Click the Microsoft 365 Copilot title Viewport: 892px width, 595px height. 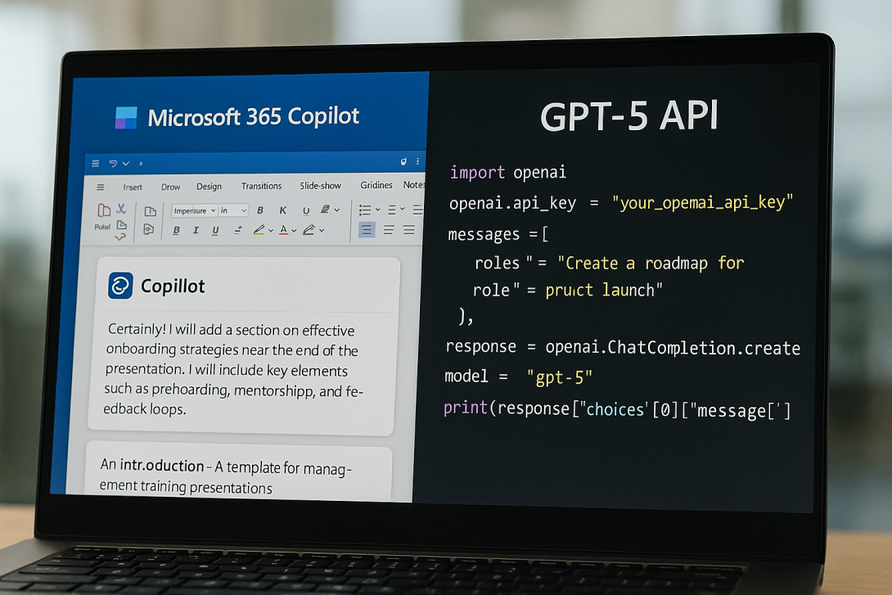(253, 116)
